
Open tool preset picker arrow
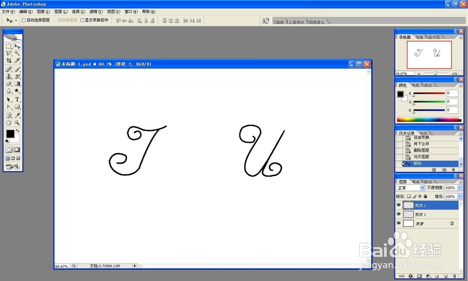tap(16, 21)
